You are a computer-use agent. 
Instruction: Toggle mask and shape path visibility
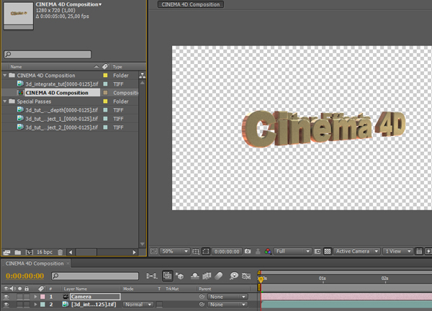[x=205, y=251]
